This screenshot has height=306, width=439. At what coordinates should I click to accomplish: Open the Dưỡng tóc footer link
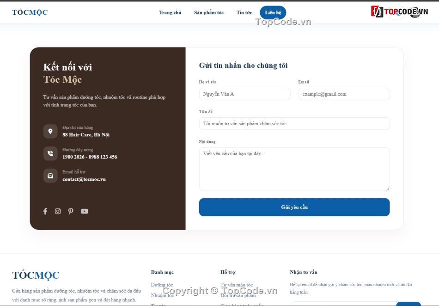[162, 285]
